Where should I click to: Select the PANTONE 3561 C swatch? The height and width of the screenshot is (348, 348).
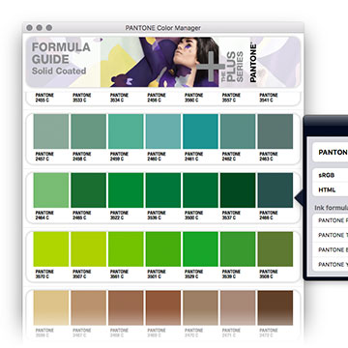pyautogui.click(x=126, y=249)
